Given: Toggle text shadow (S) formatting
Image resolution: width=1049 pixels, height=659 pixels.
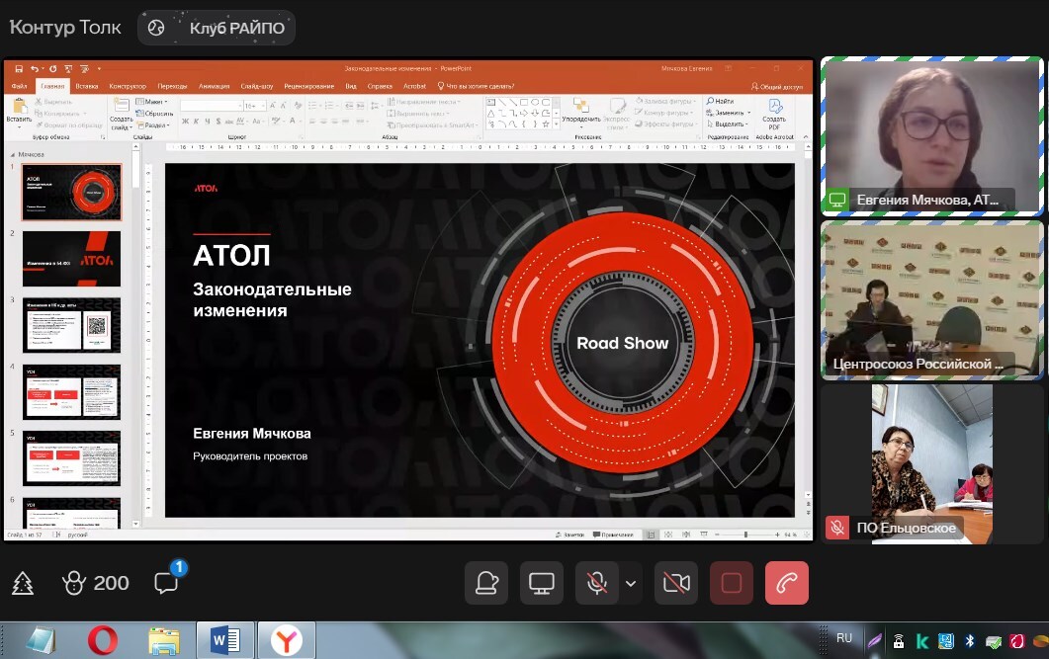Looking at the screenshot, I should click(219, 121).
